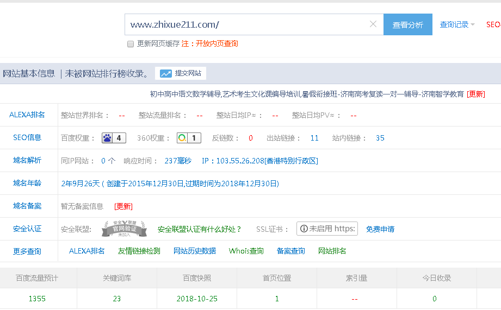Toggle the 更新网页缓存 checkbox
This screenshot has width=501, height=310.
[x=131, y=43]
